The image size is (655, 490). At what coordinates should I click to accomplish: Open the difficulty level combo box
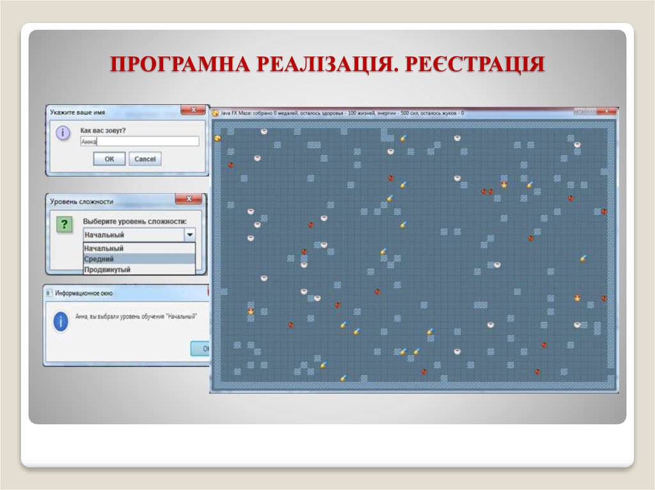coord(190,235)
